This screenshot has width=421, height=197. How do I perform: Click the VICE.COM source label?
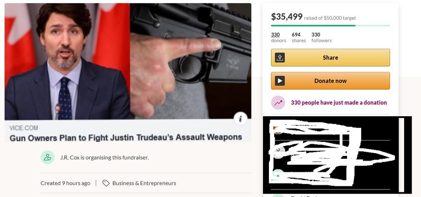click(24, 128)
